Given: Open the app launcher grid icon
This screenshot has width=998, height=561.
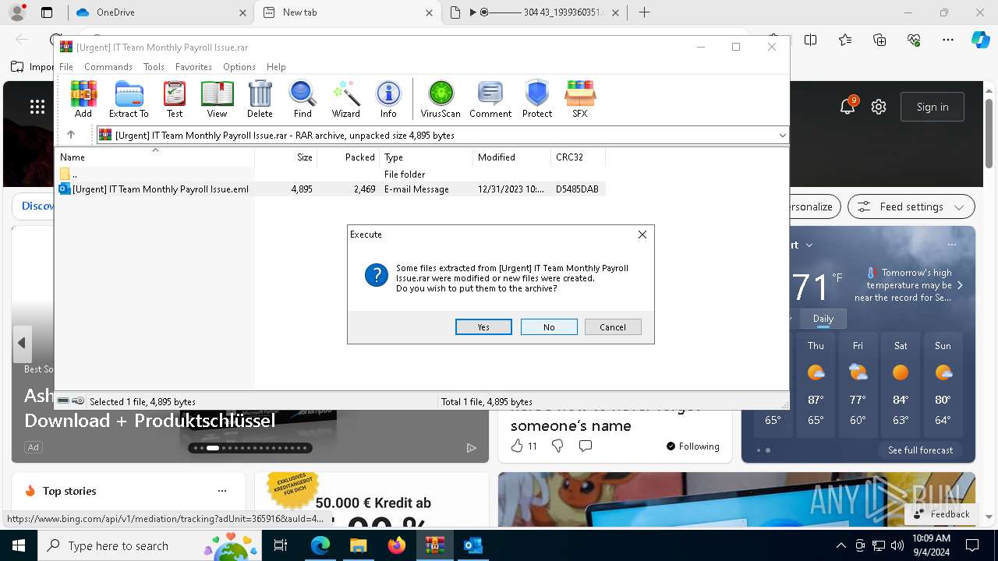Looking at the screenshot, I should click(37, 107).
